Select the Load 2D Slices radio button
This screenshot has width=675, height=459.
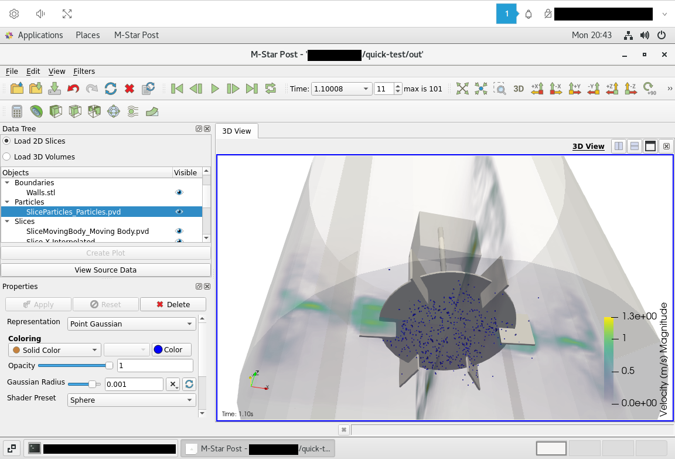click(6, 141)
